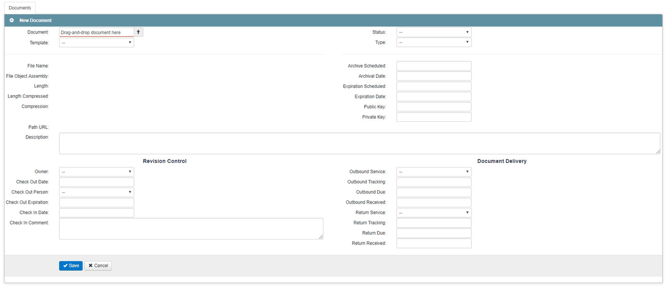Screen dimensions: 668x288
Task: Click into the Description text area
Action: click(x=360, y=143)
